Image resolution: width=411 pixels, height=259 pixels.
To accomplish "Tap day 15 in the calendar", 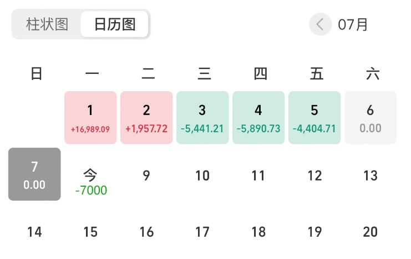I will click(x=90, y=232).
